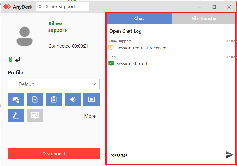Toggle clipboard access permission
The height and width of the screenshot is (166, 237).
[x=54, y=99]
